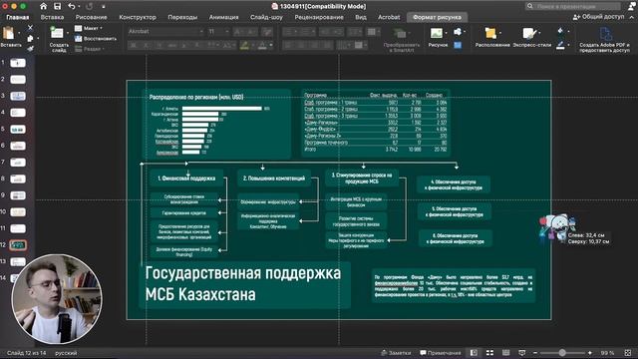Viewport: 638px width, 359px height.
Task: Open the Copy options dropdown arrow
Action: click(38, 38)
